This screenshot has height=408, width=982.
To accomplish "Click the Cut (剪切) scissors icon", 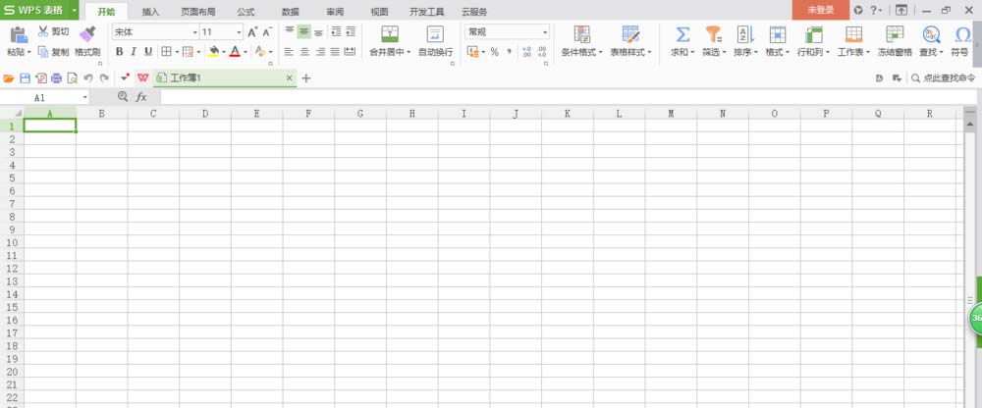I will 43,32.
